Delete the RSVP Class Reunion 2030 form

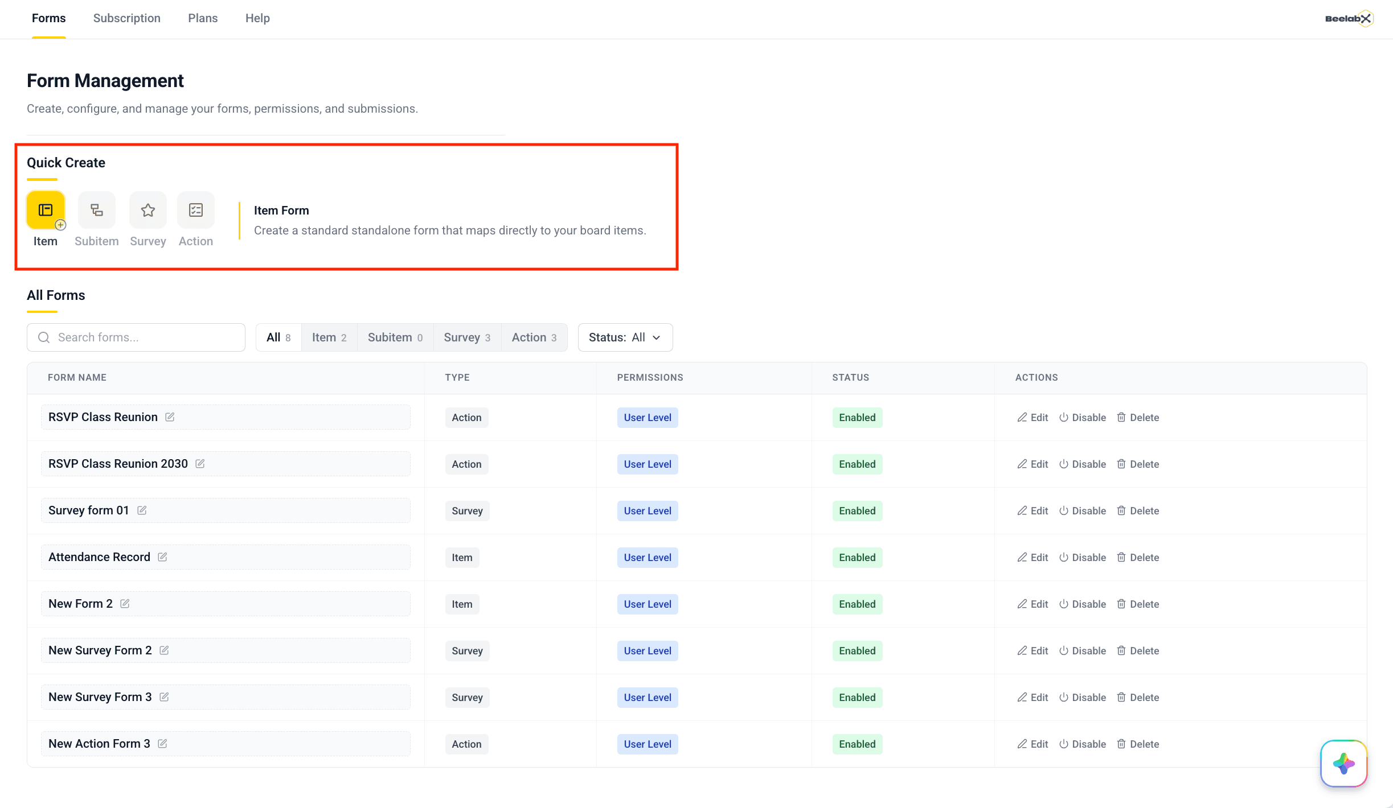coord(1138,464)
